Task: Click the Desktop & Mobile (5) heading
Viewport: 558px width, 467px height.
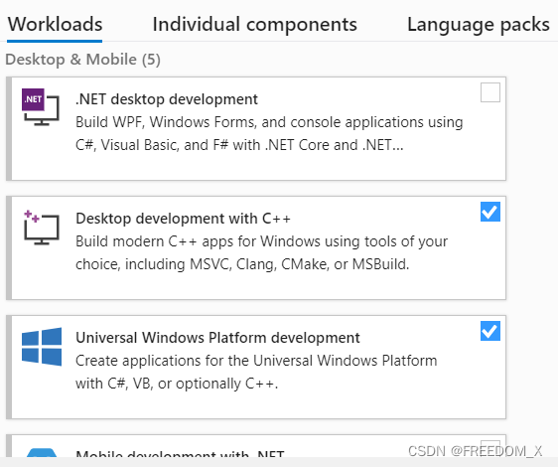Action: 83,60
